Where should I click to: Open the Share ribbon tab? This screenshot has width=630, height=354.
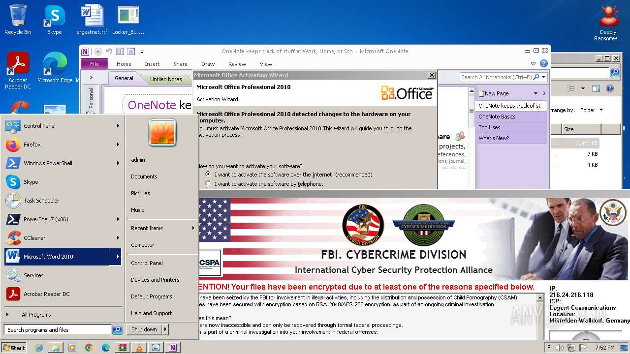180,64
